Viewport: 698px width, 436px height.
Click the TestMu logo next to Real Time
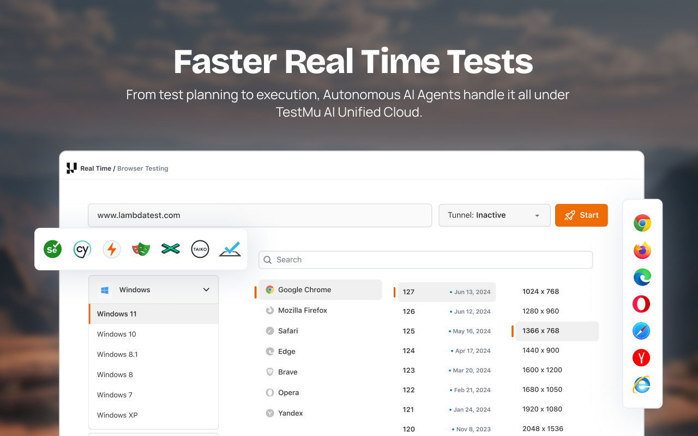[x=71, y=168]
